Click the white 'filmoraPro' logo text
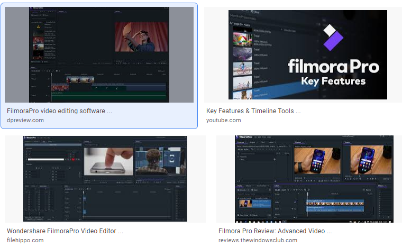Image resolution: width=402 pixels, height=247 pixels. 333,67
